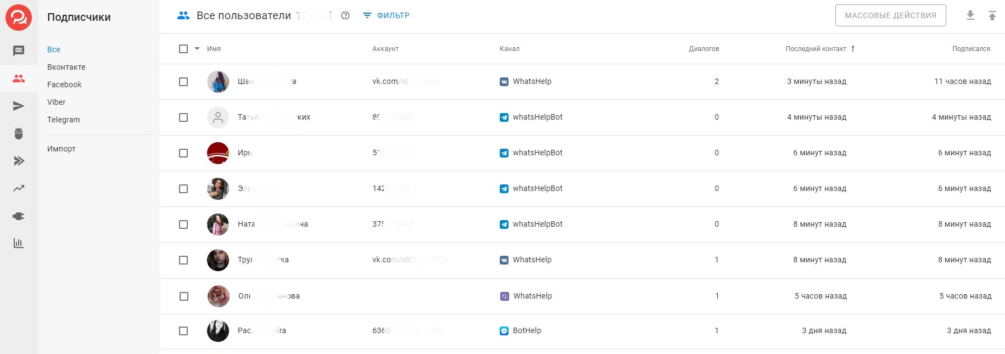Toggle the select-all checkbox in header
The height and width of the screenshot is (354, 1005).
pos(183,49)
